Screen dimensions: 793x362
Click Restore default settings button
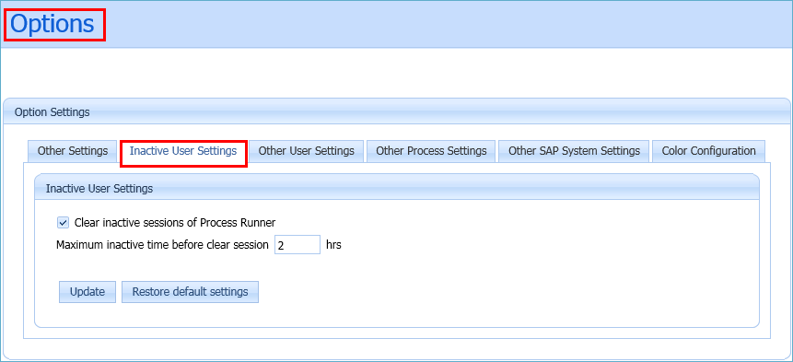point(190,292)
